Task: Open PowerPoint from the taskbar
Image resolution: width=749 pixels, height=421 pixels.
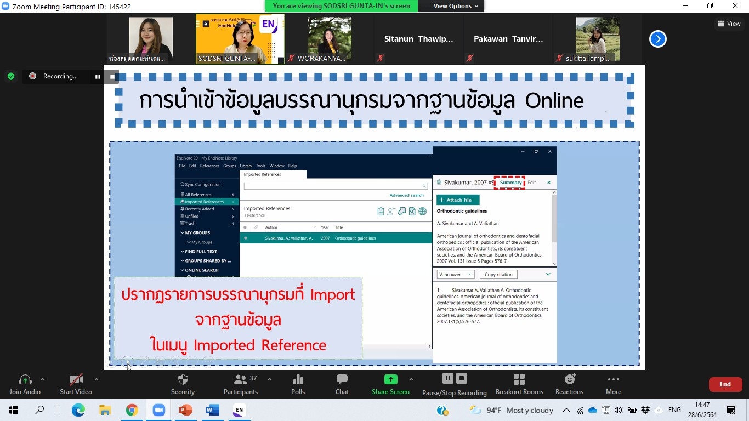Action: pos(185,410)
